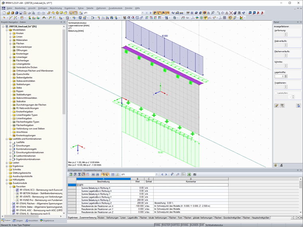The height and width of the screenshot is (227, 303).
Task: Toggle the table view button in toolbar
Action: tap(75, 13)
